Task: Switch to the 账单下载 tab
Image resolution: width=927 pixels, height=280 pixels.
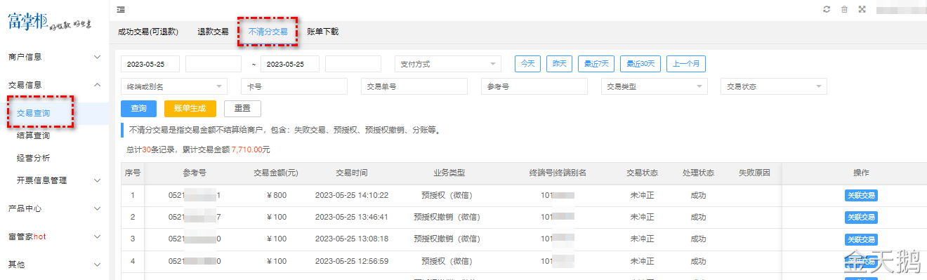Action: tap(322, 32)
